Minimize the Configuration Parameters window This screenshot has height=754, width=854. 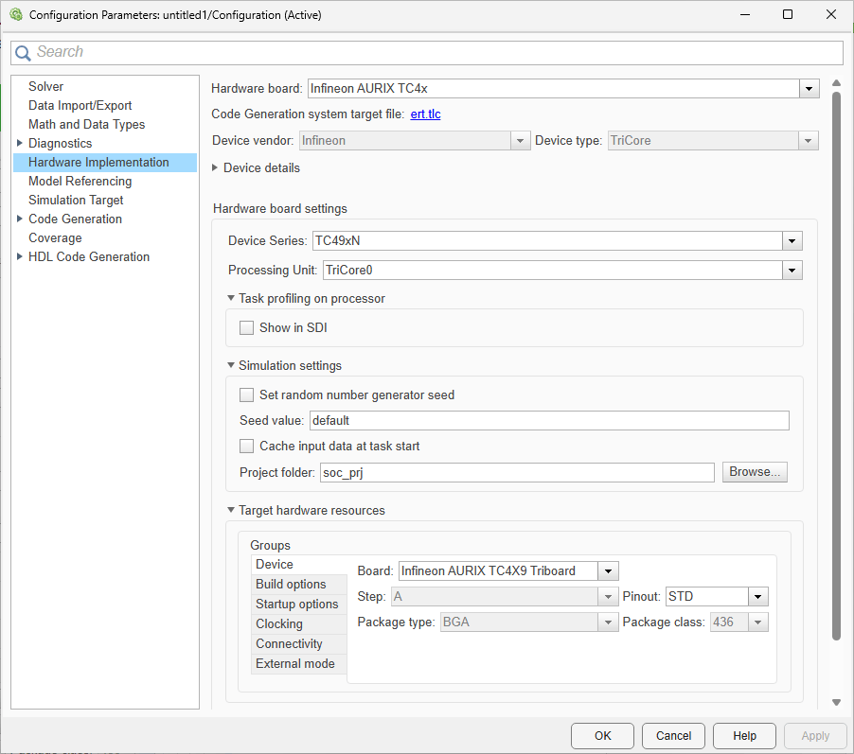745,15
